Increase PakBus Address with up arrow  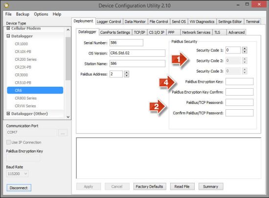pos(127,73)
